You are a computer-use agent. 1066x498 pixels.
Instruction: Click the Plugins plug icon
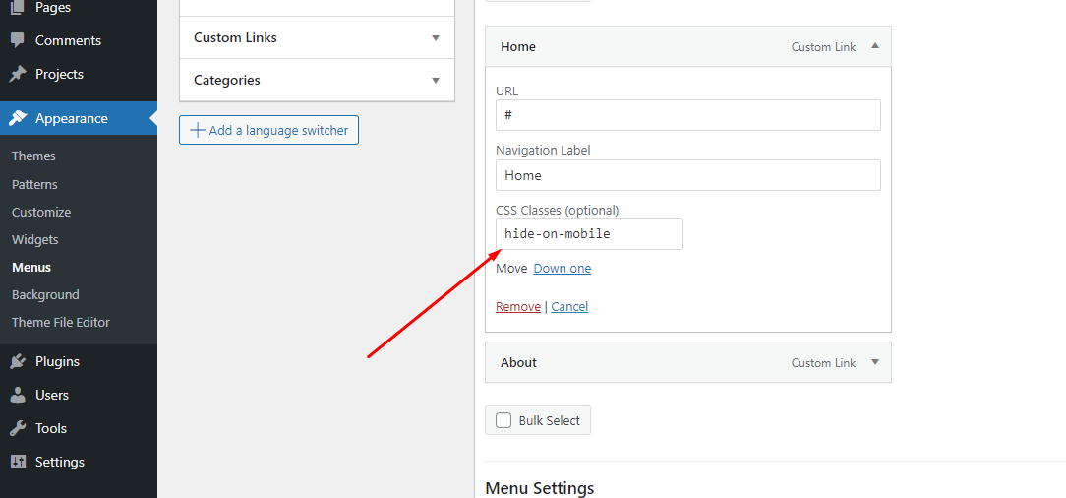pyautogui.click(x=18, y=362)
